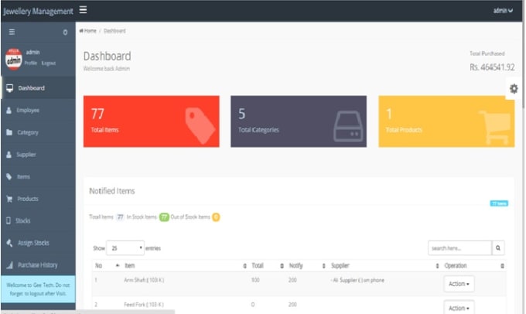The height and width of the screenshot is (314, 526).
Task: Open the Profile link
Action: pos(30,63)
